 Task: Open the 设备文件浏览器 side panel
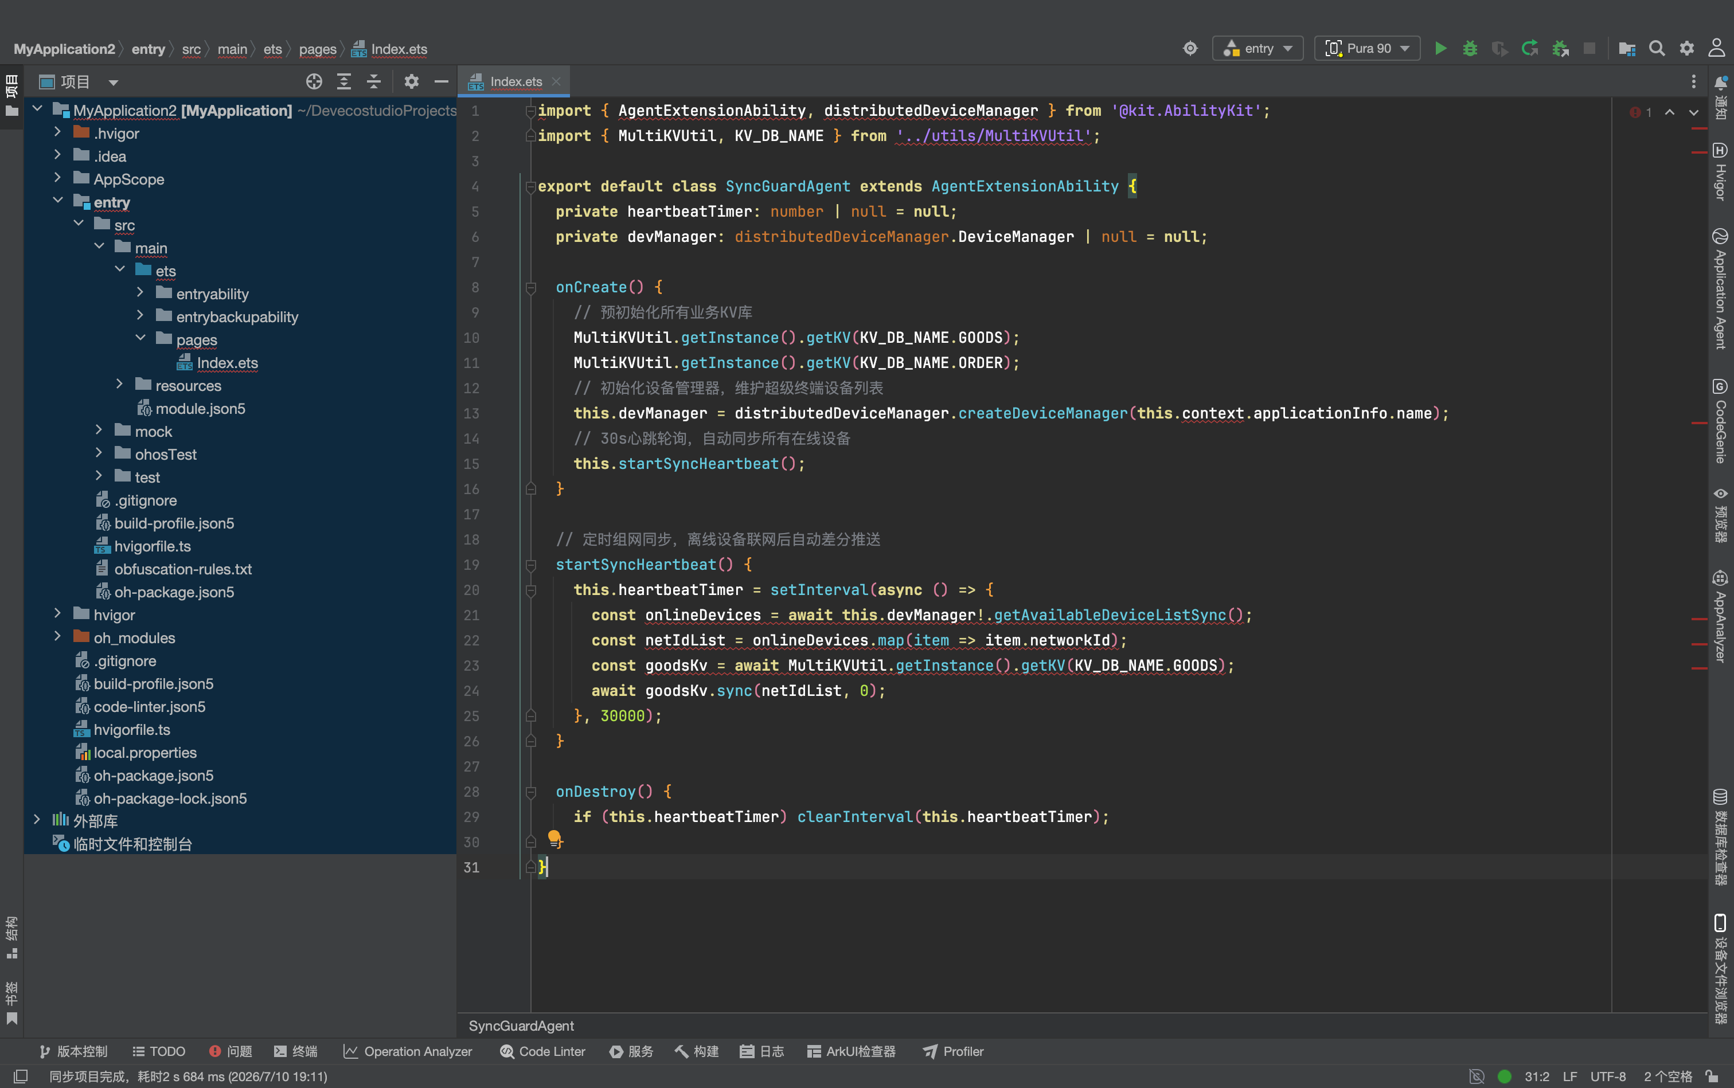[x=1720, y=969]
